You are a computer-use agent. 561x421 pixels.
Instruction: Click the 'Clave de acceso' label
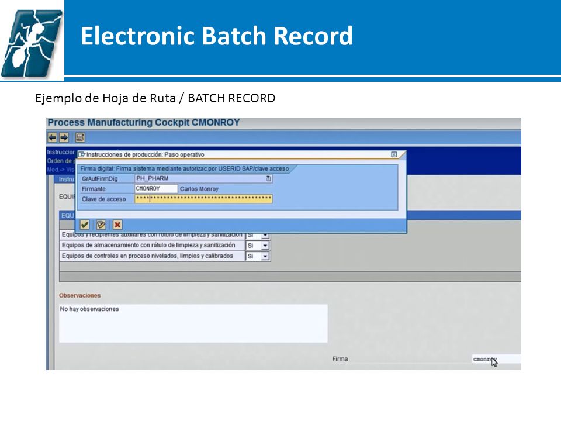coord(104,199)
